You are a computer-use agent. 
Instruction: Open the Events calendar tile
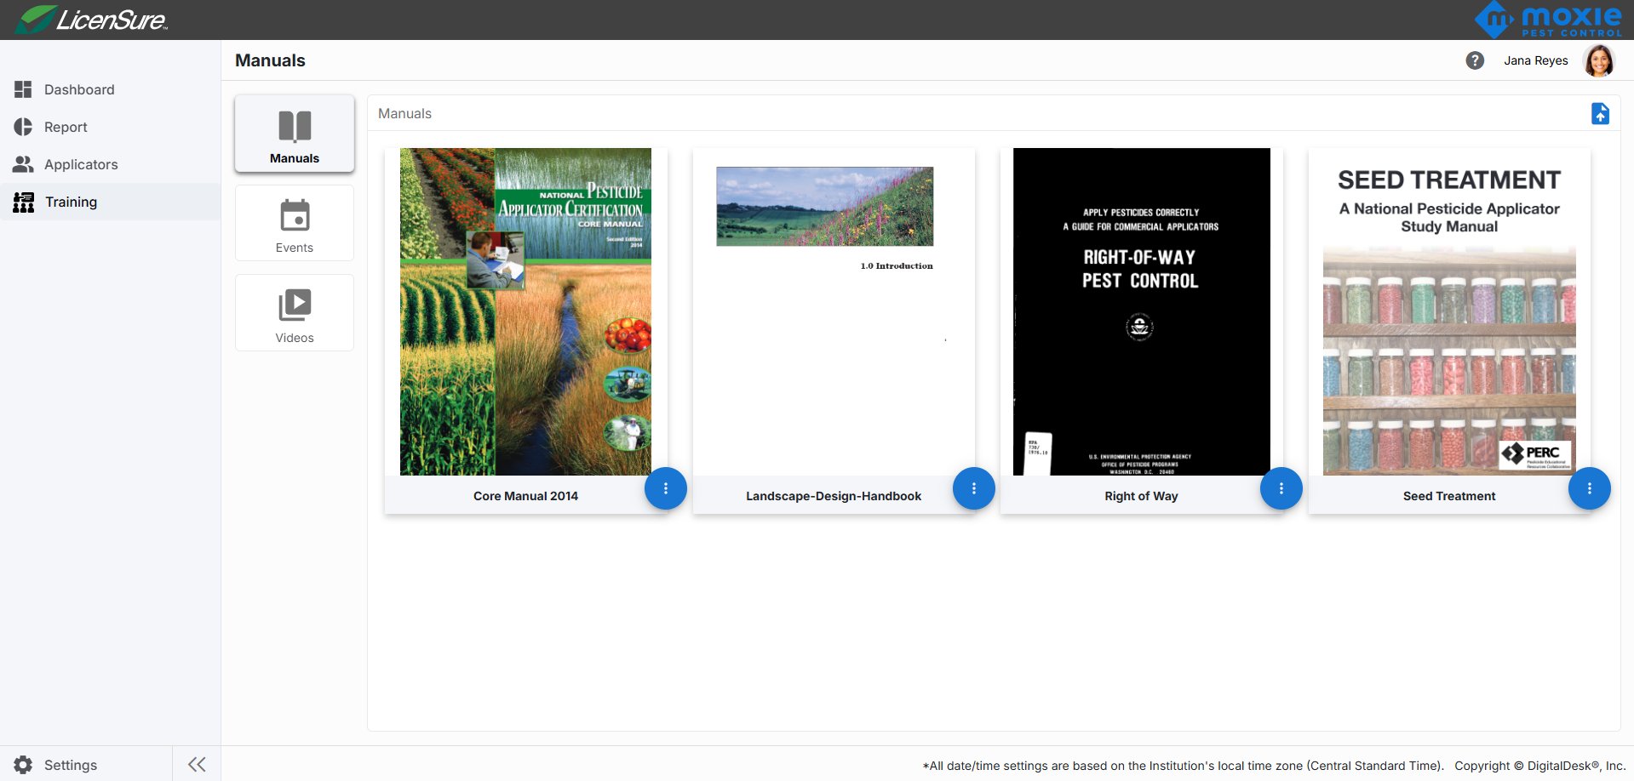click(x=295, y=224)
